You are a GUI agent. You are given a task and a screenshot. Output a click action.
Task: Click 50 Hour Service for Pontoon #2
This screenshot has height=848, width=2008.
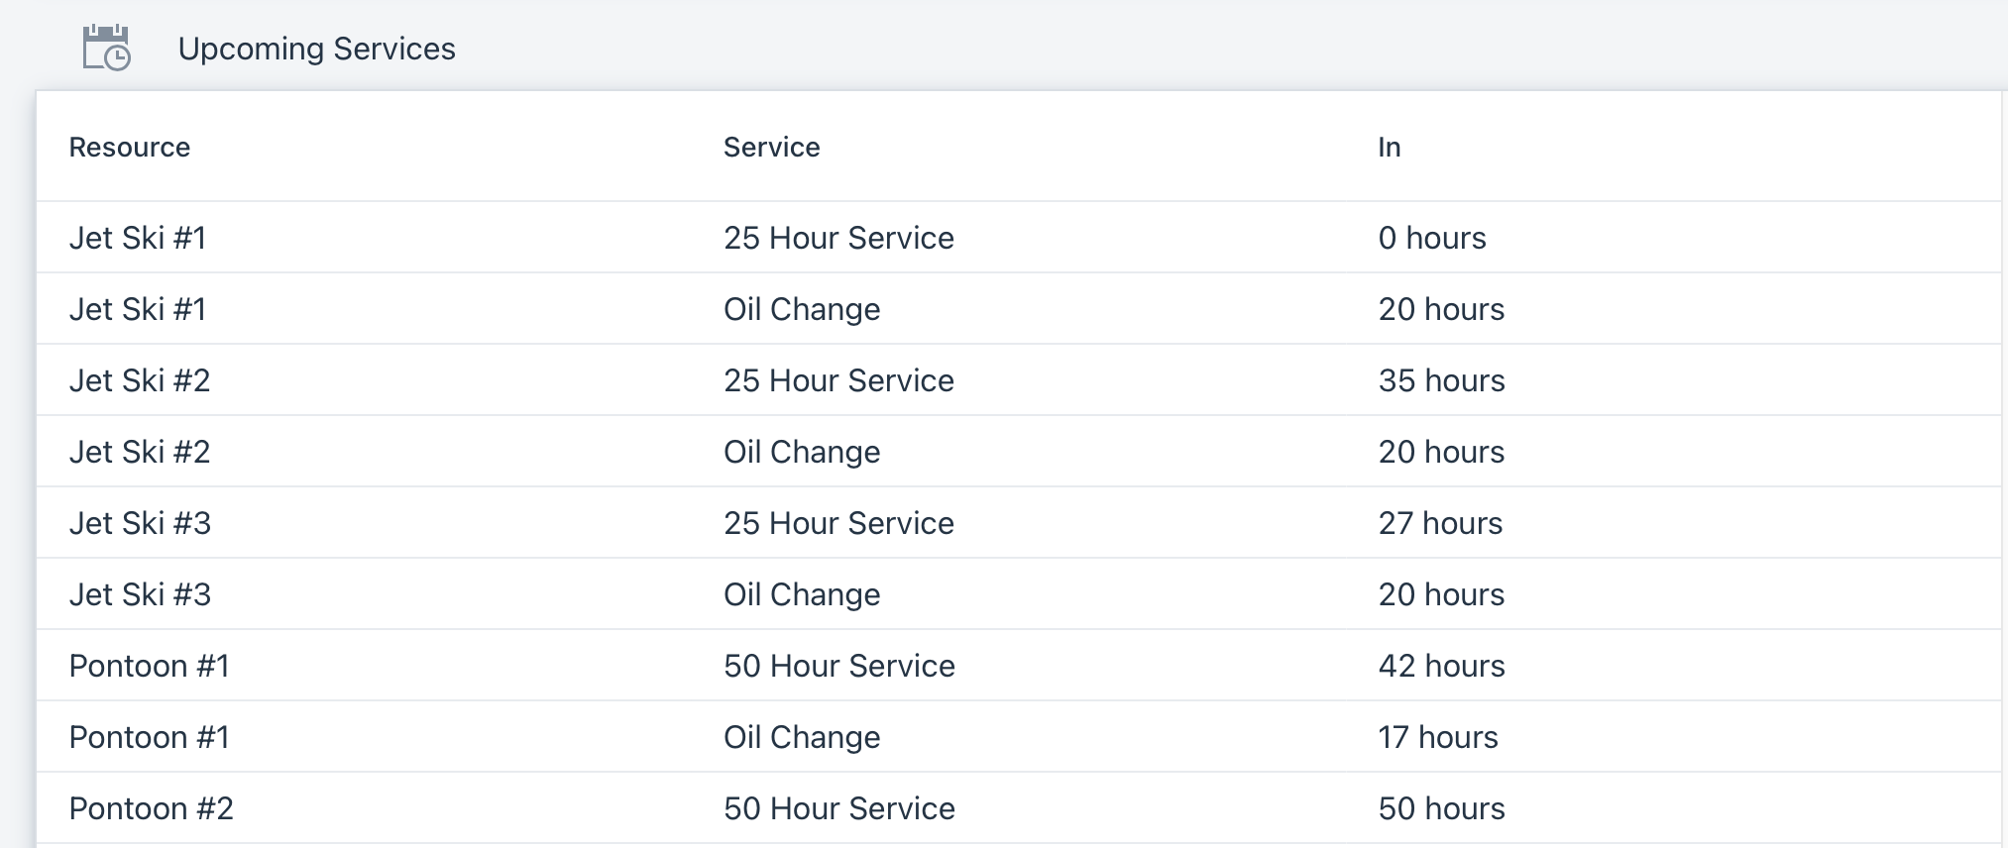tap(839, 808)
